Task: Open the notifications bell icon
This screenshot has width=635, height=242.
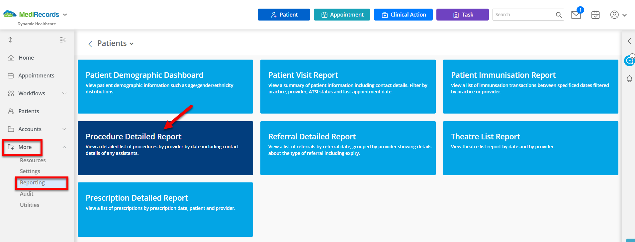Action: 629,79
